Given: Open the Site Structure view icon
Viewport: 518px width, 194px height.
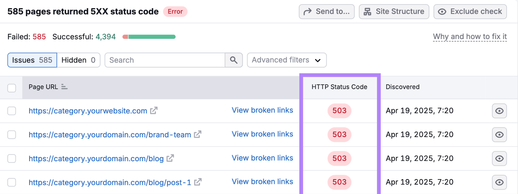Looking at the screenshot, I should (x=367, y=11).
